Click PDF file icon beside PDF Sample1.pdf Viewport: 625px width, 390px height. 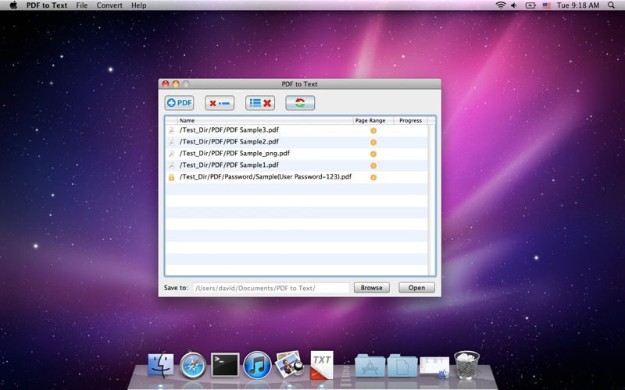pyautogui.click(x=171, y=165)
